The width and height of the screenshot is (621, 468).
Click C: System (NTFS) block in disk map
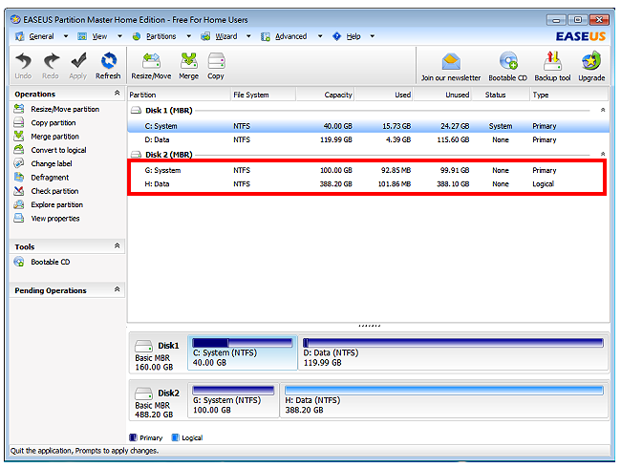point(243,352)
